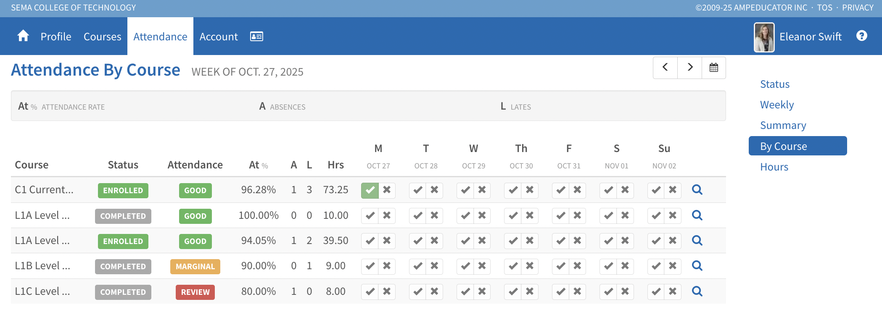Switch to the Courses tab
The image size is (882, 315).
coord(102,37)
